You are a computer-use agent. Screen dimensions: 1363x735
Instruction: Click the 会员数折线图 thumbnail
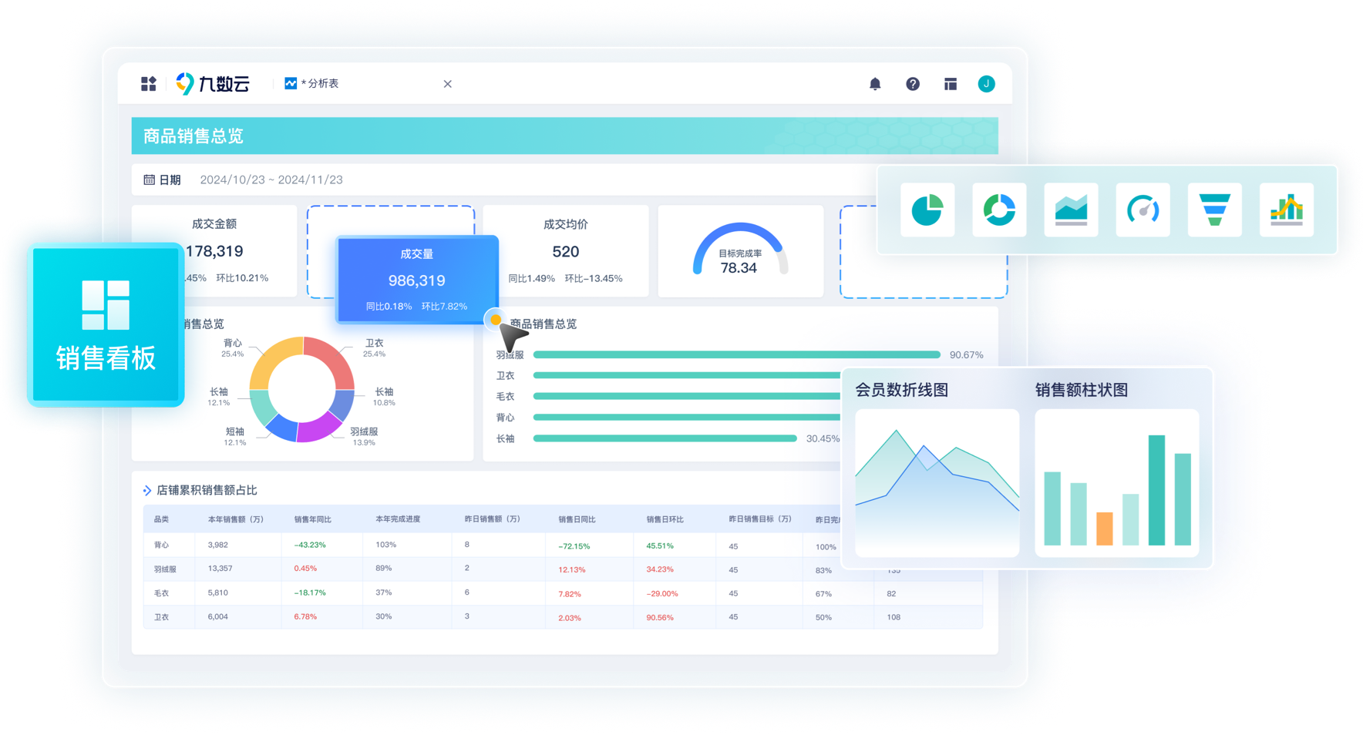pos(937,482)
